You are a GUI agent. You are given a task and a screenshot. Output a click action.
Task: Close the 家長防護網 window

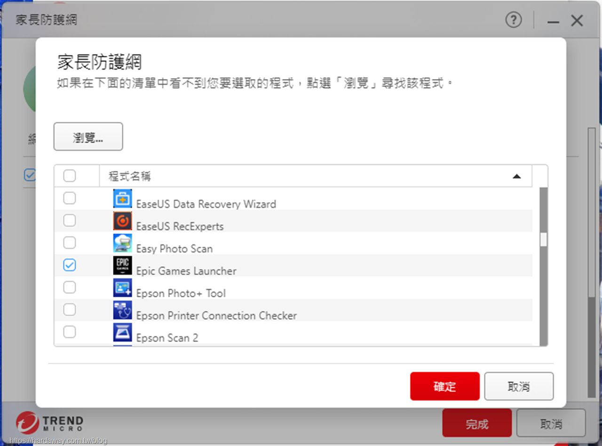(x=577, y=21)
